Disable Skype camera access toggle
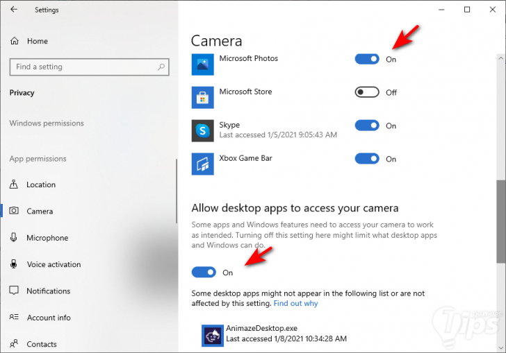 pos(367,126)
